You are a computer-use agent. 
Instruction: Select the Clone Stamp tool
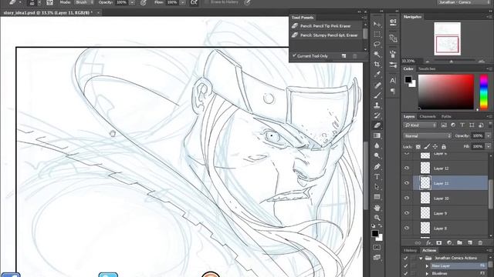point(377,105)
